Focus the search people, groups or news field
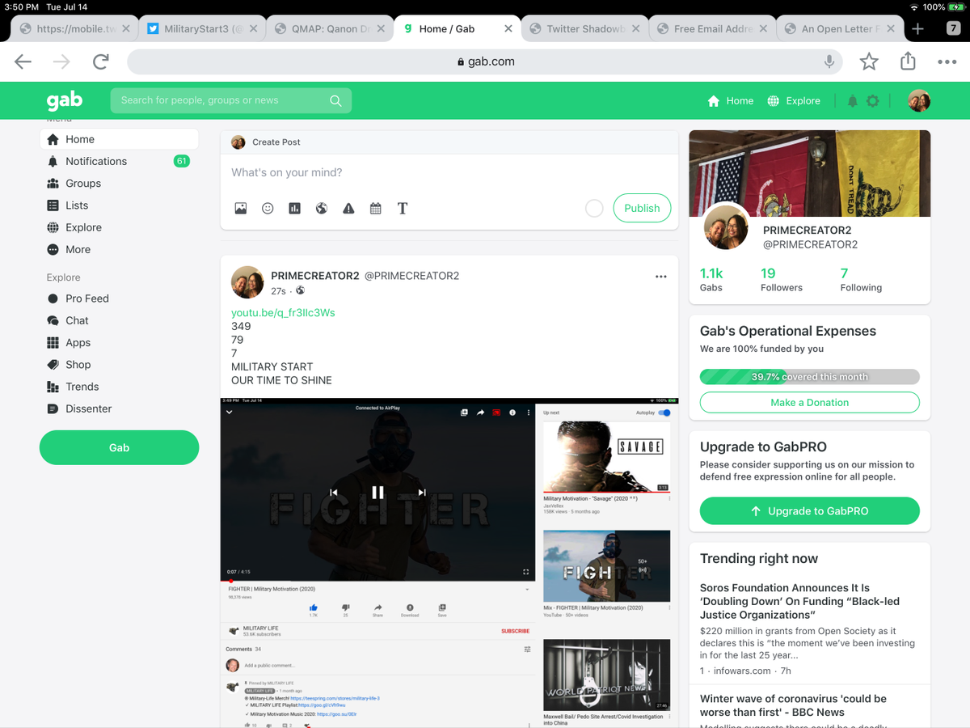Viewport: 970px width, 728px height. pyautogui.click(x=231, y=100)
